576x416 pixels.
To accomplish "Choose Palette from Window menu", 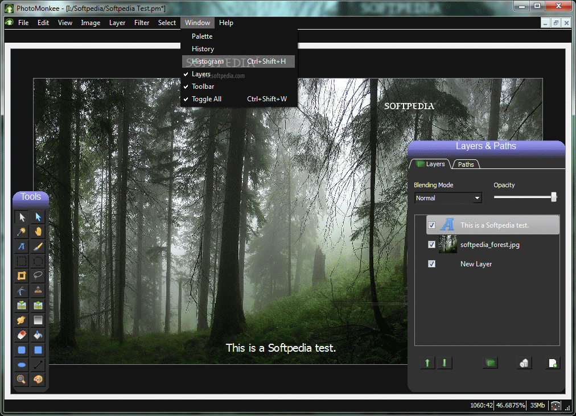I will pyautogui.click(x=239, y=36).
